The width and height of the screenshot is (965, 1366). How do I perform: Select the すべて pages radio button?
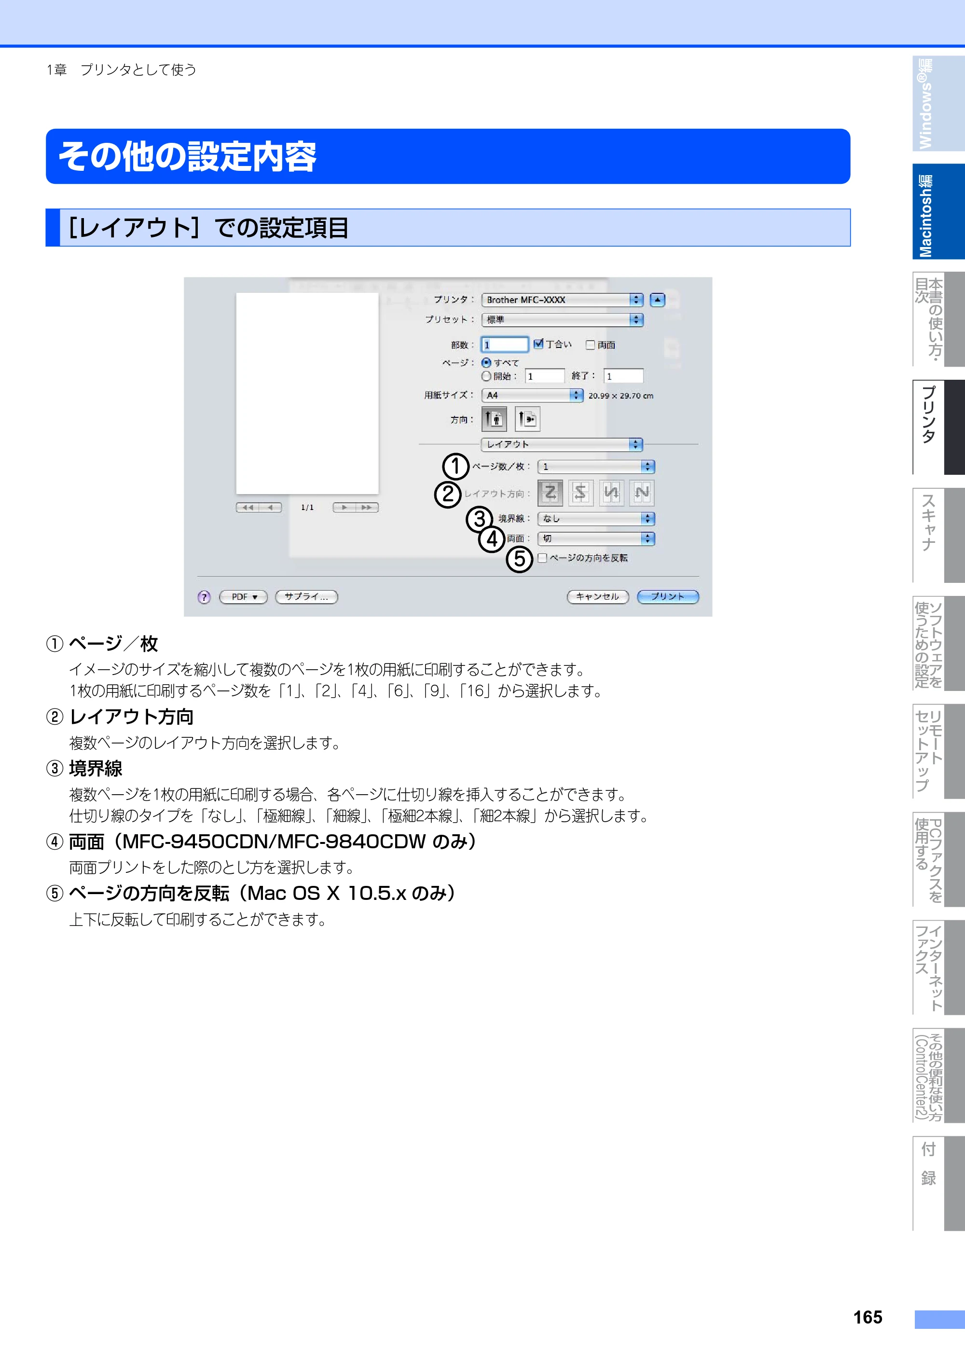pyautogui.click(x=487, y=363)
